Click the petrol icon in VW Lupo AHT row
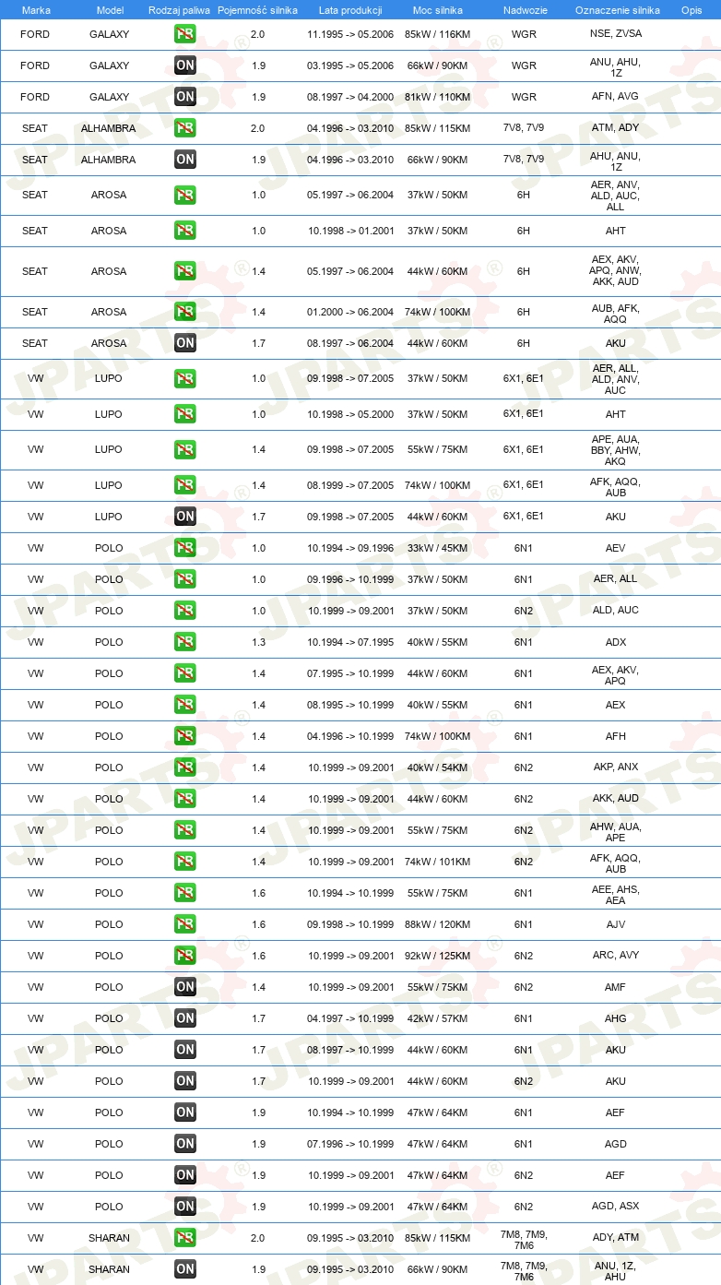The image size is (721, 1285). point(185,414)
